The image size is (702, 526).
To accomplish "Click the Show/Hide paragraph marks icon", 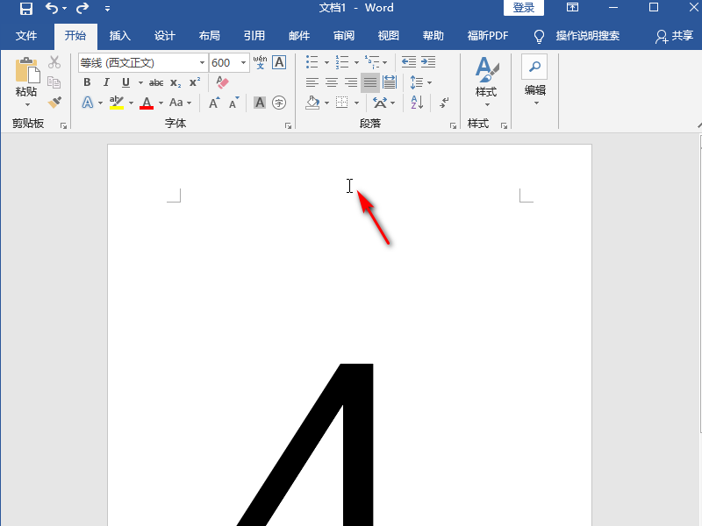I will tap(444, 103).
